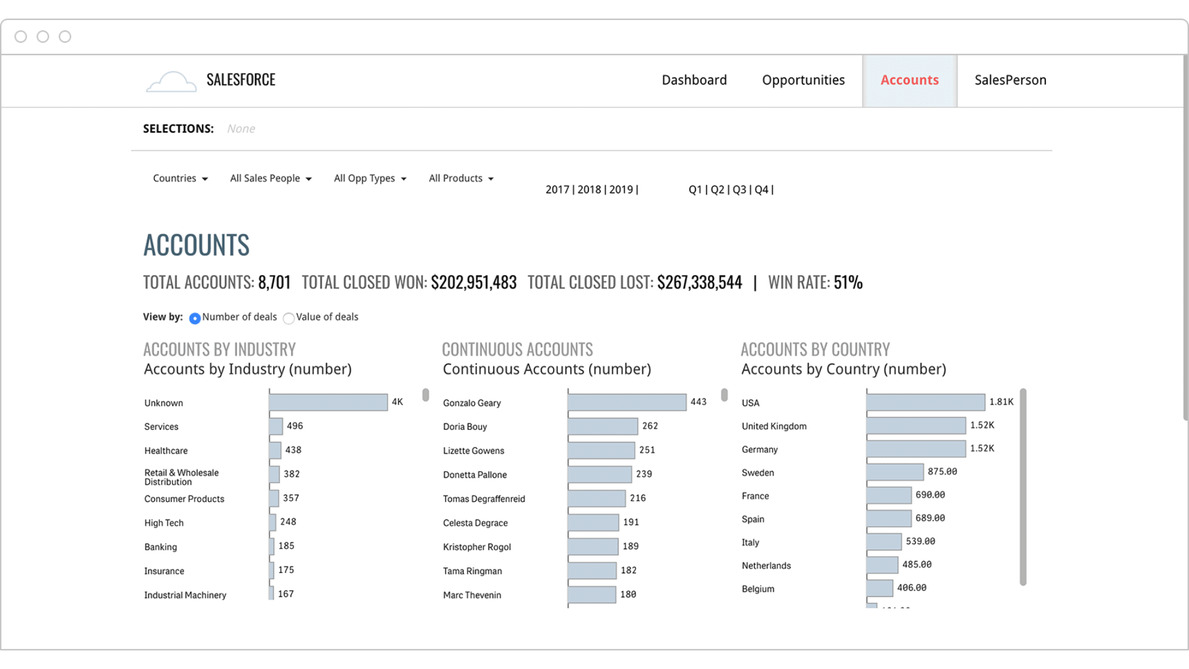Filter by year 2018

589,190
